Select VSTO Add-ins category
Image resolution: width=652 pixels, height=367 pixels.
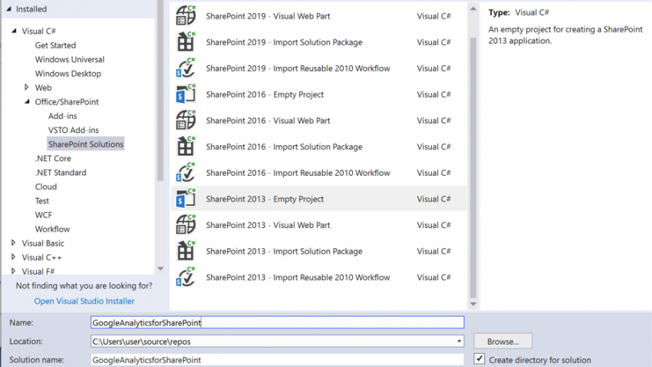point(73,131)
